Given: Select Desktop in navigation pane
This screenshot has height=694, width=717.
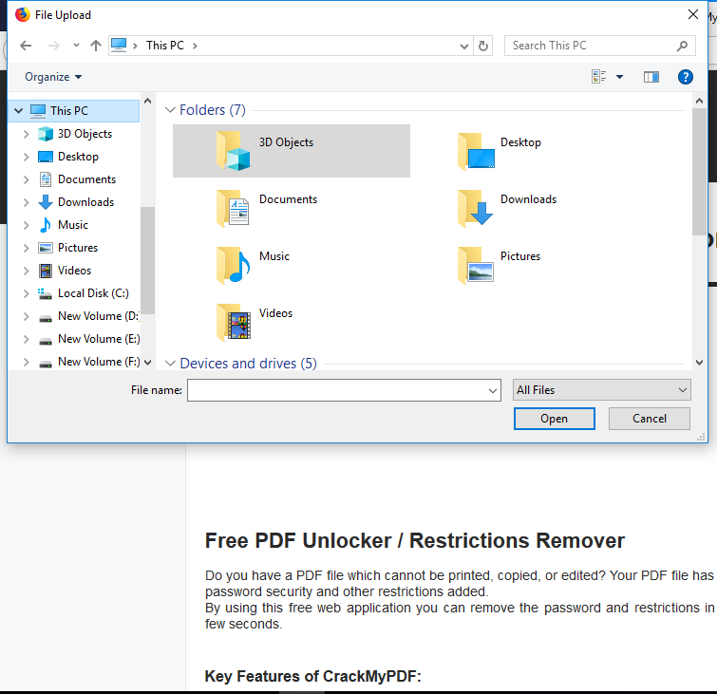Looking at the screenshot, I should tap(78, 157).
